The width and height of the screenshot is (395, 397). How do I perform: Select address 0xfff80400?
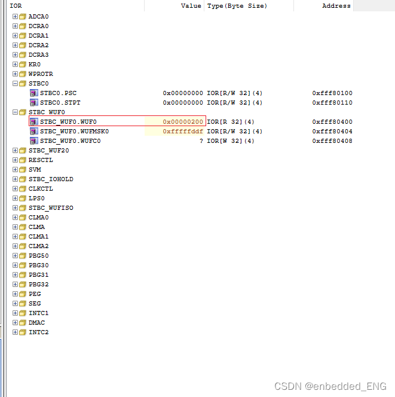pos(332,122)
